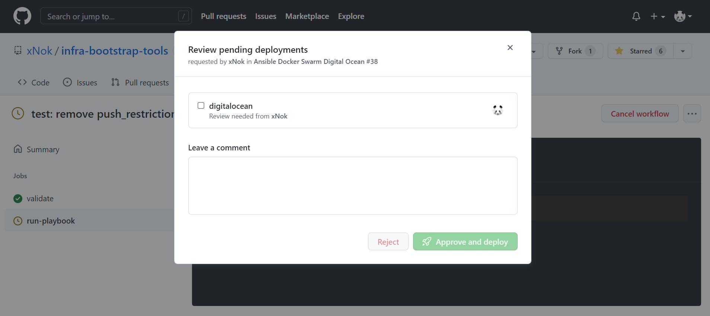Click the slash shortcut key icon
The height and width of the screenshot is (316, 710).
[x=183, y=16]
